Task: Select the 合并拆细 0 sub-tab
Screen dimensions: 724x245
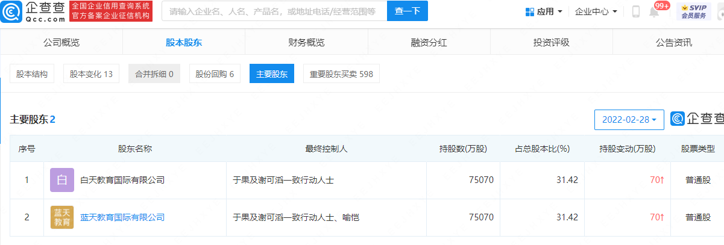Action: (x=154, y=74)
